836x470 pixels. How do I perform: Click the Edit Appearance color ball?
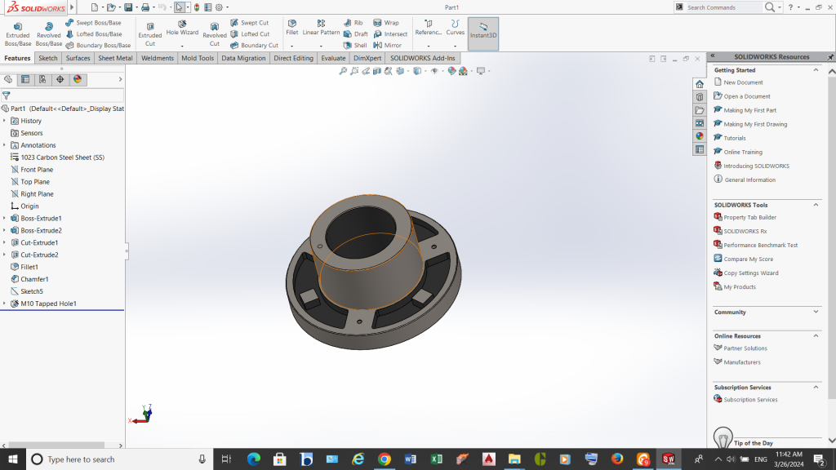point(451,71)
